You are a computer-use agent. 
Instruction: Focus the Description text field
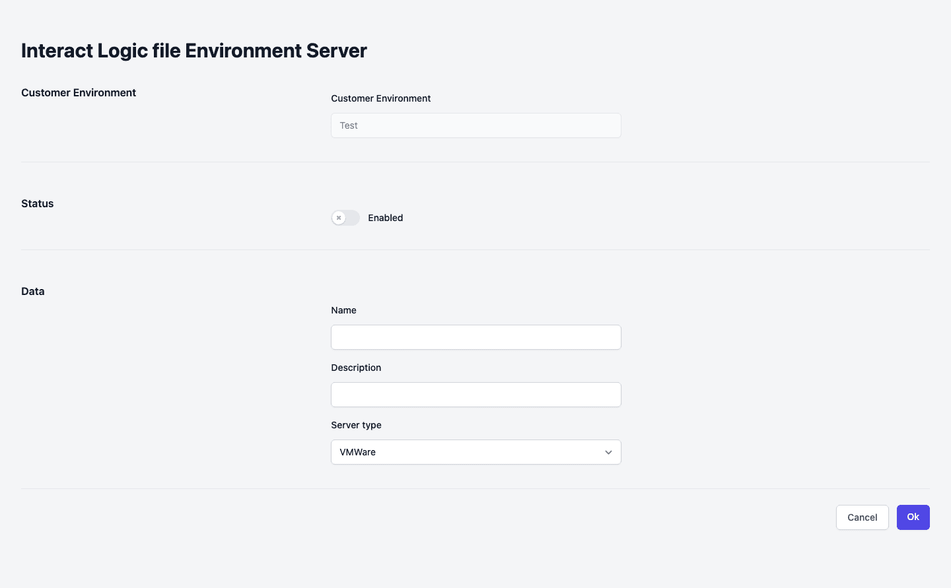pos(475,395)
